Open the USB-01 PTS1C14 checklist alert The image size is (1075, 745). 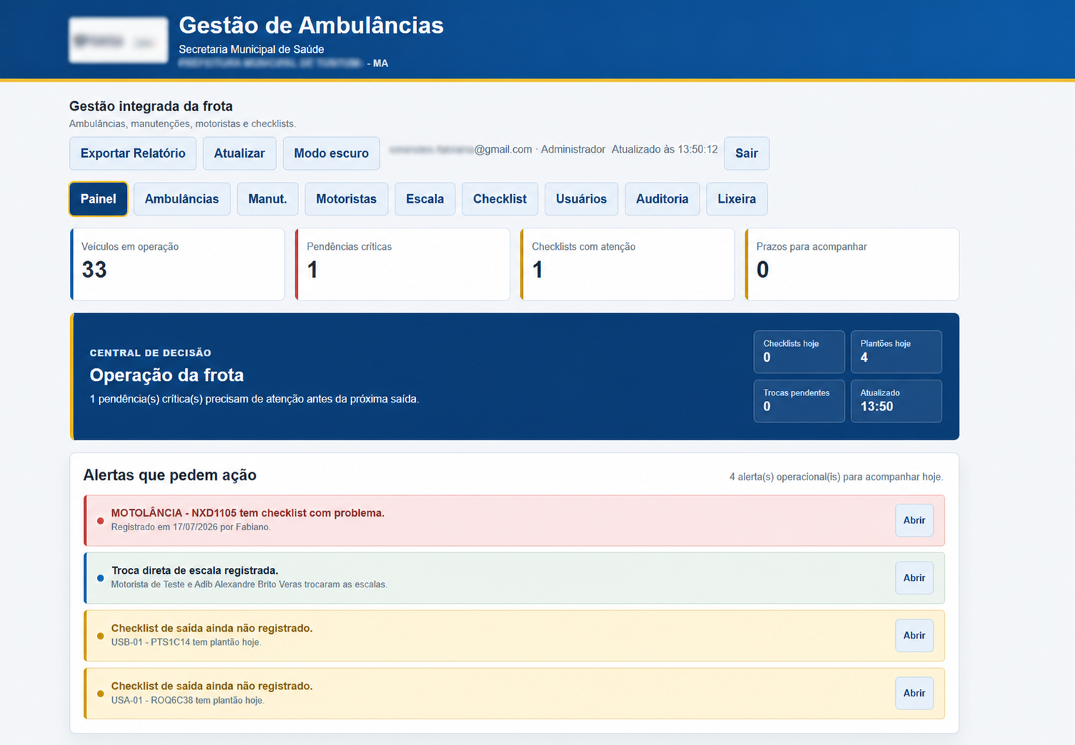tap(914, 636)
